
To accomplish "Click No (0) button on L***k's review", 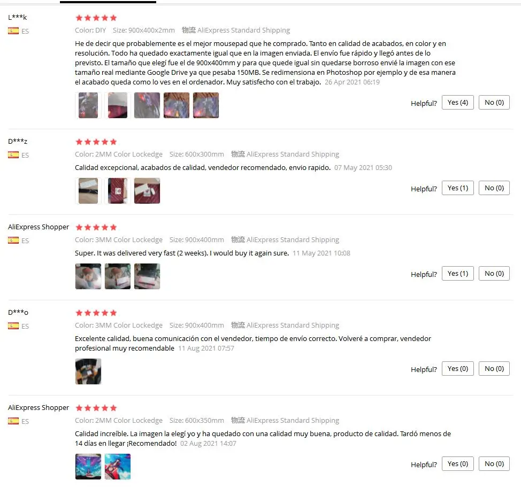I will point(494,103).
